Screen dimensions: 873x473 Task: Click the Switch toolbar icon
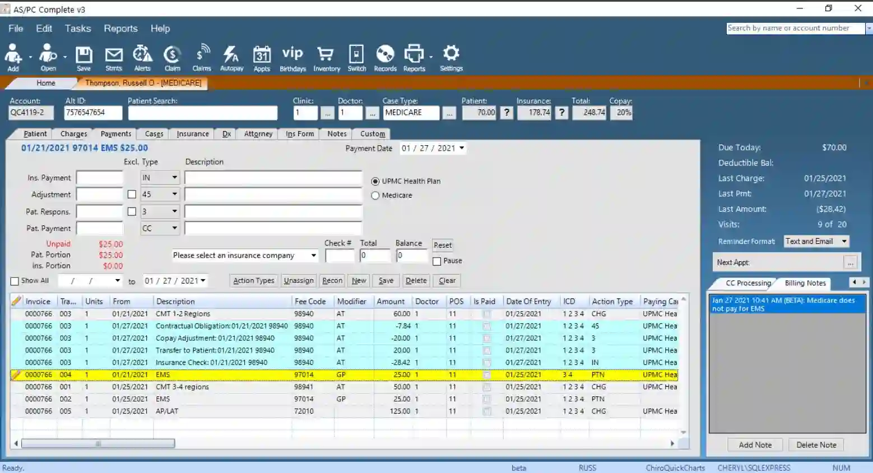click(x=356, y=56)
